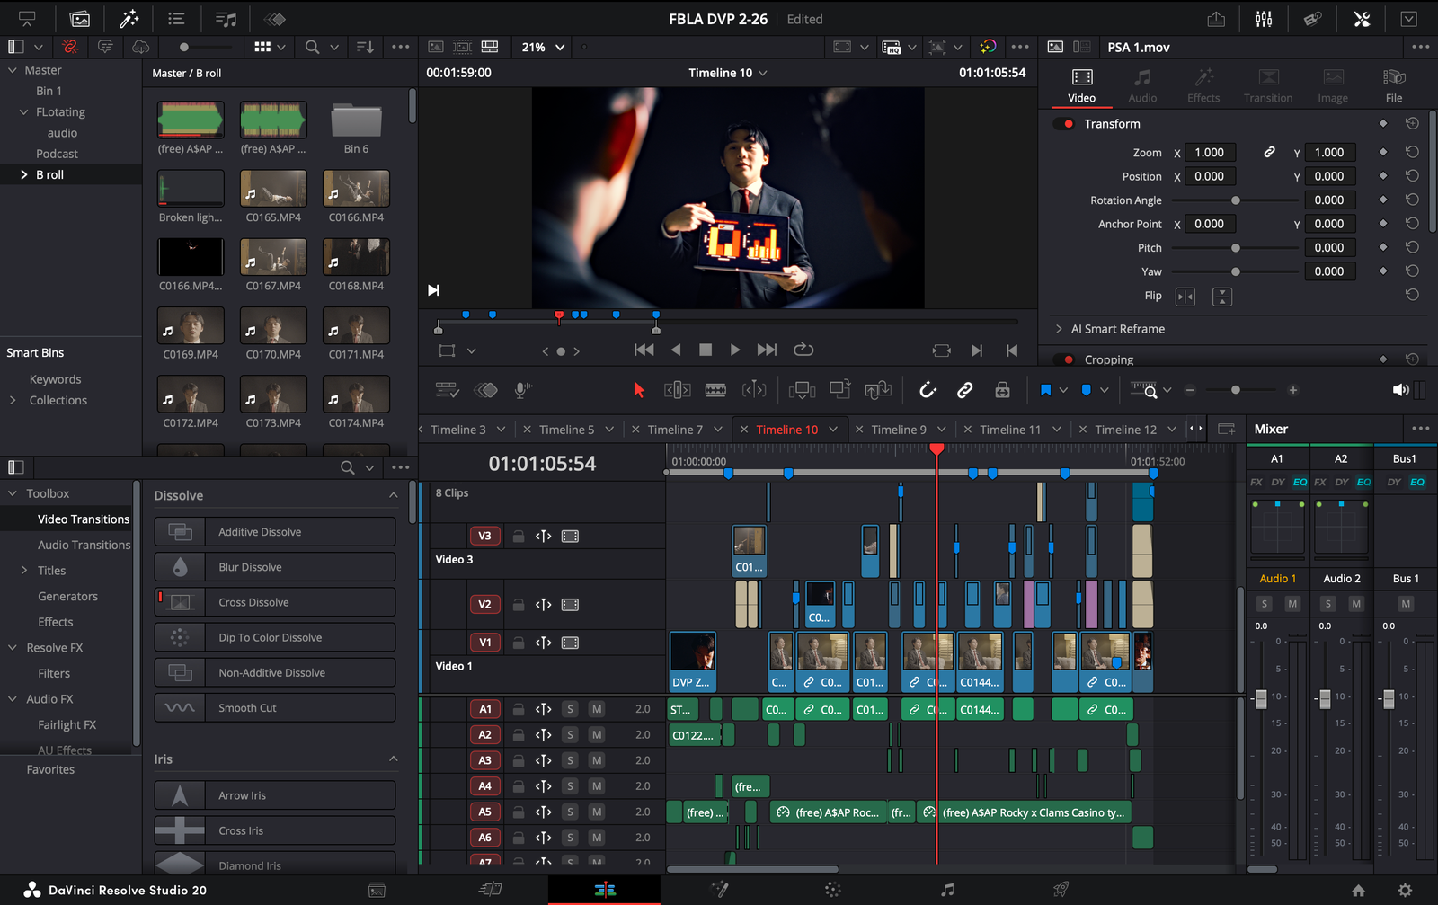Click the blue Marker icon

point(1086,390)
